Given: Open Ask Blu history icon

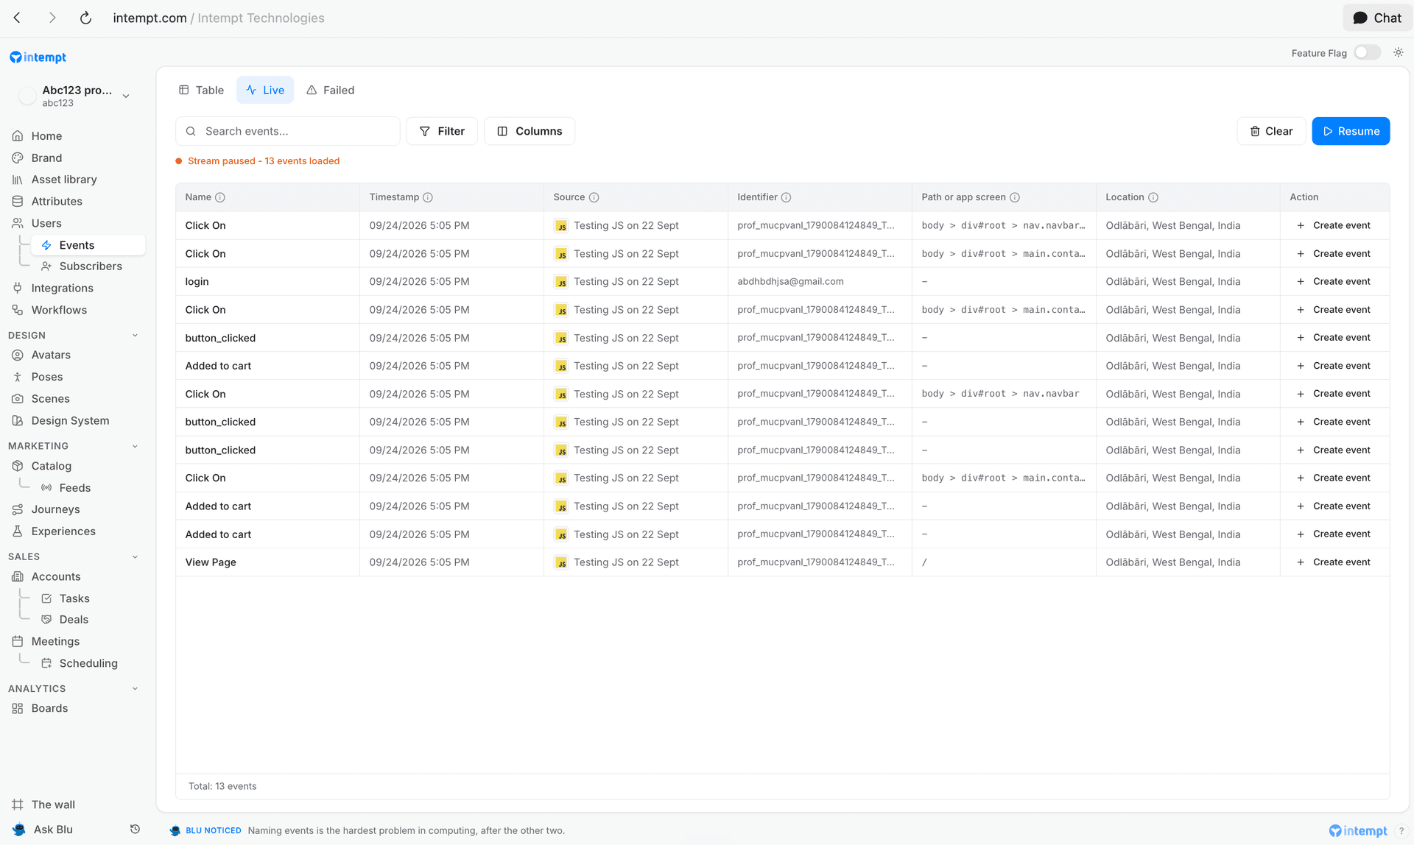Looking at the screenshot, I should pyautogui.click(x=135, y=830).
